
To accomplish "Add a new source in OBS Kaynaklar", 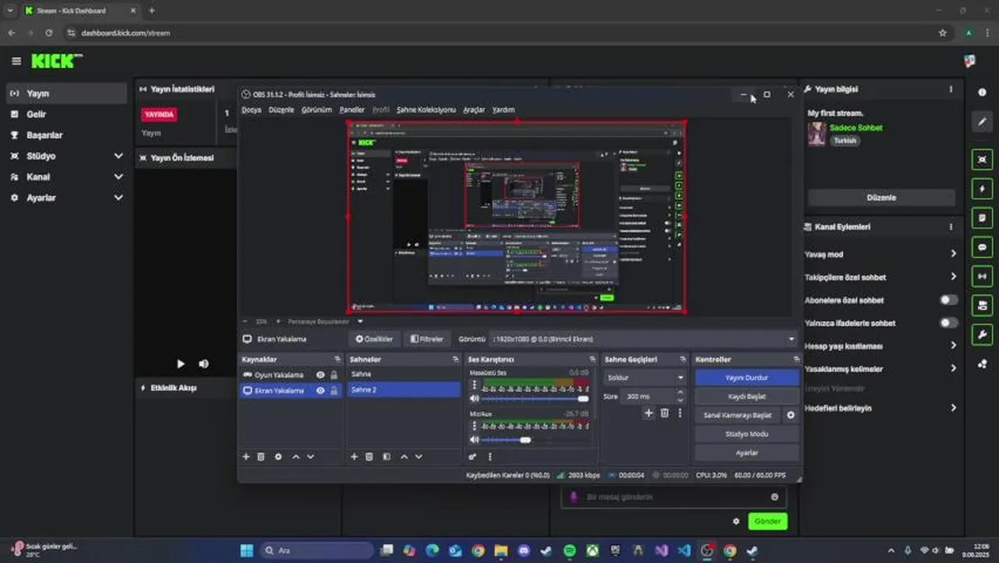I will (245, 457).
